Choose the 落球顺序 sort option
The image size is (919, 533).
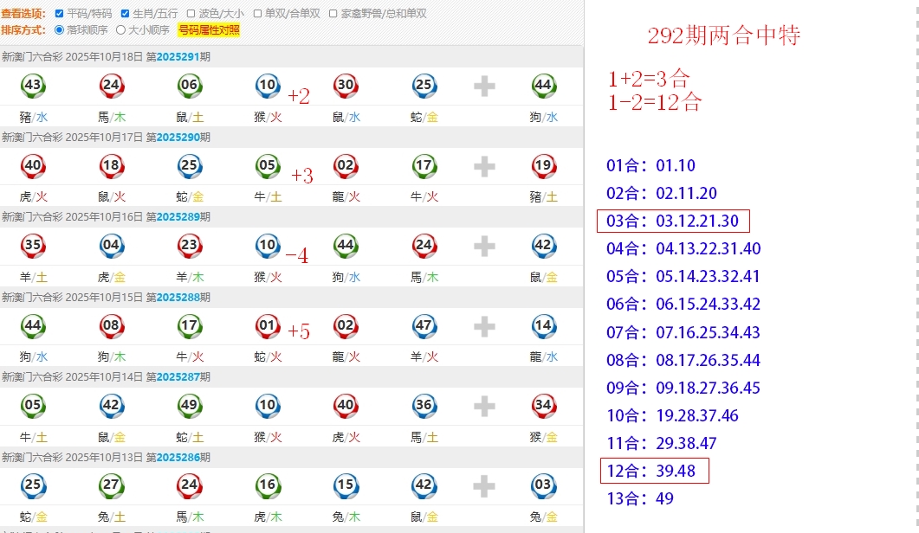(59, 30)
